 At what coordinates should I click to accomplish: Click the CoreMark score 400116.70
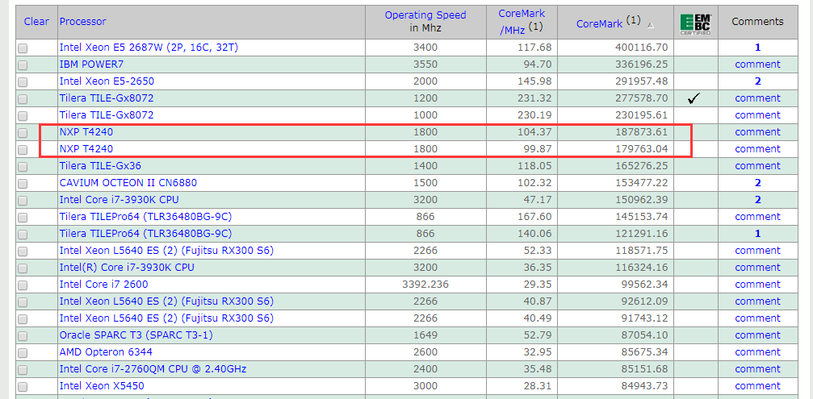641,47
